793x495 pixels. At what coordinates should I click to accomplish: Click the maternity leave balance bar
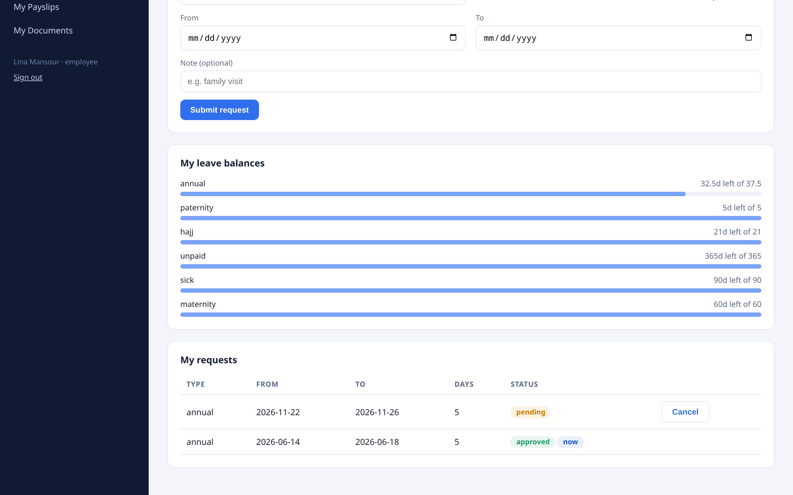click(x=471, y=315)
